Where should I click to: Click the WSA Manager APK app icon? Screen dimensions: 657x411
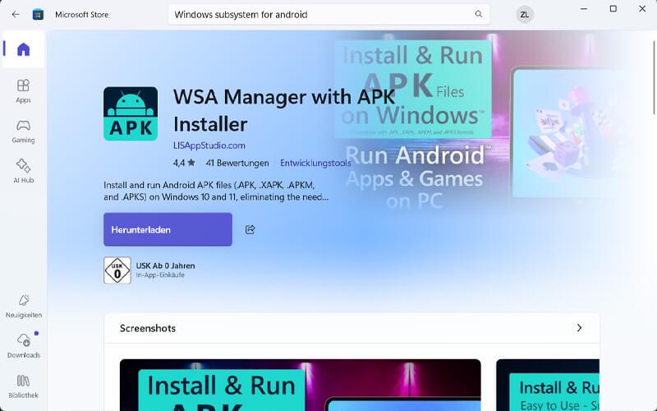131,113
